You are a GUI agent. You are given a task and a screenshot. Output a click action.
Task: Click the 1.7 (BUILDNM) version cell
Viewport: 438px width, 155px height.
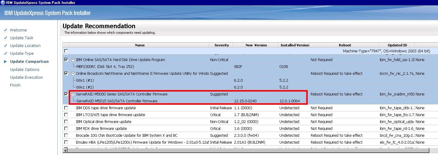pyautogui.click(x=246, y=115)
